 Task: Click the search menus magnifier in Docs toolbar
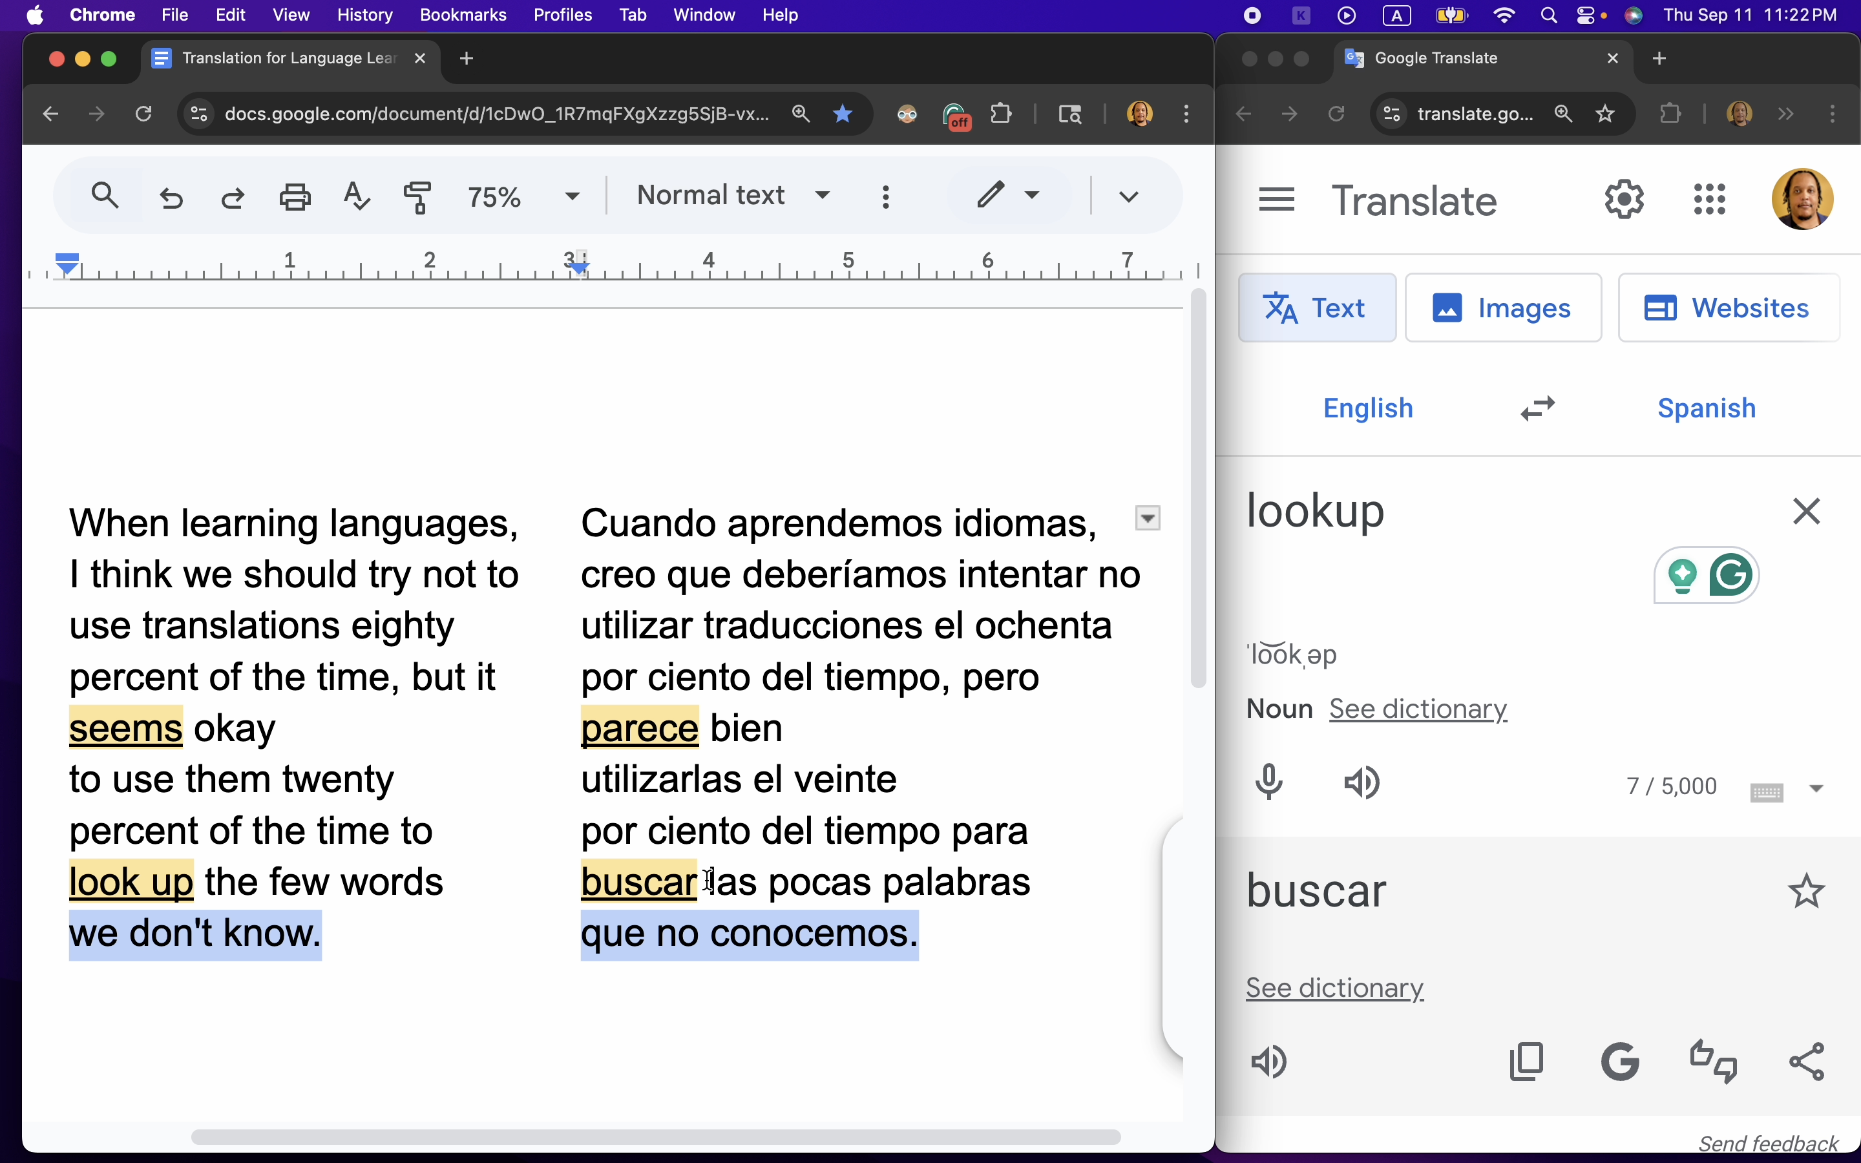pos(105,196)
